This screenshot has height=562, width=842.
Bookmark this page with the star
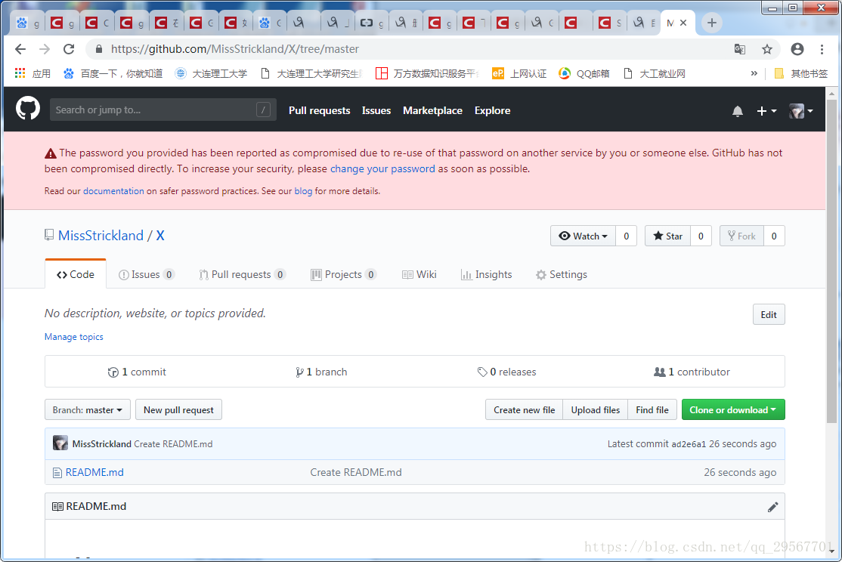(x=767, y=49)
